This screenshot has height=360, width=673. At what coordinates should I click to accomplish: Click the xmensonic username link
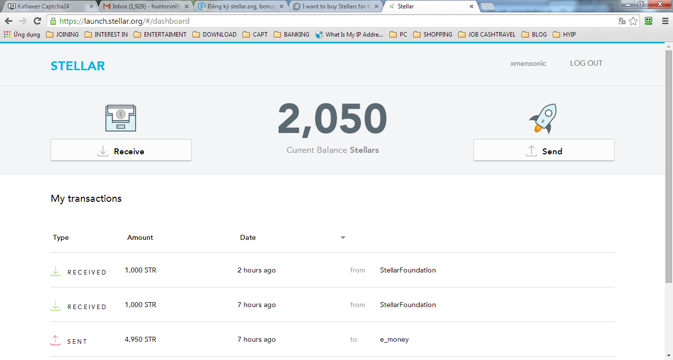click(x=529, y=63)
